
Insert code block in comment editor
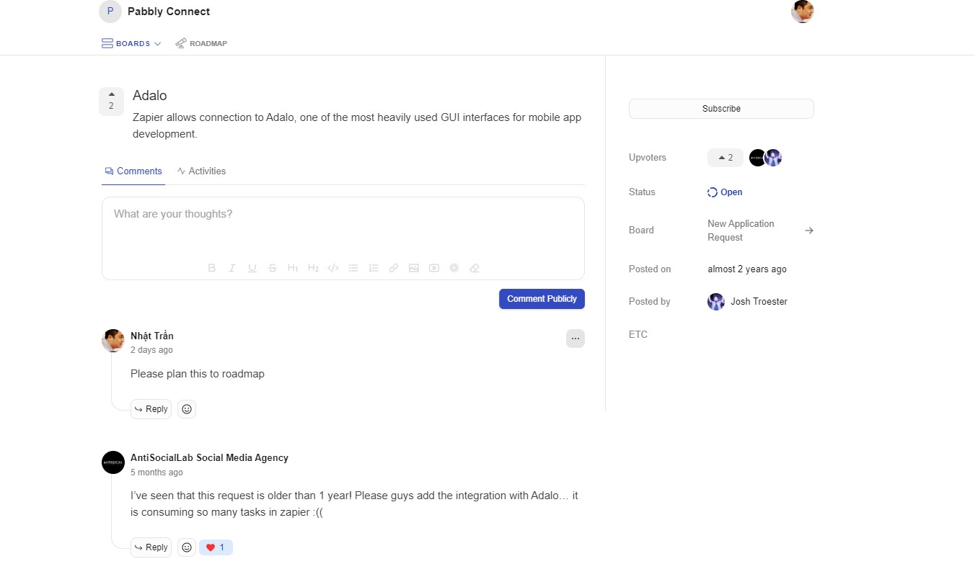333,268
